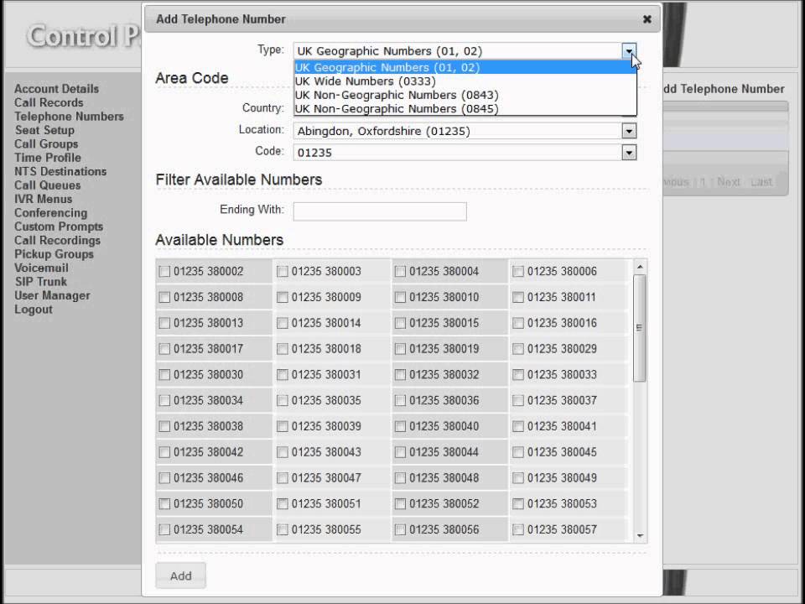The width and height of the screenshot is (805, 604).
Task: Click scroll down arrow of numbers list
Action: [x=640, y=536]
